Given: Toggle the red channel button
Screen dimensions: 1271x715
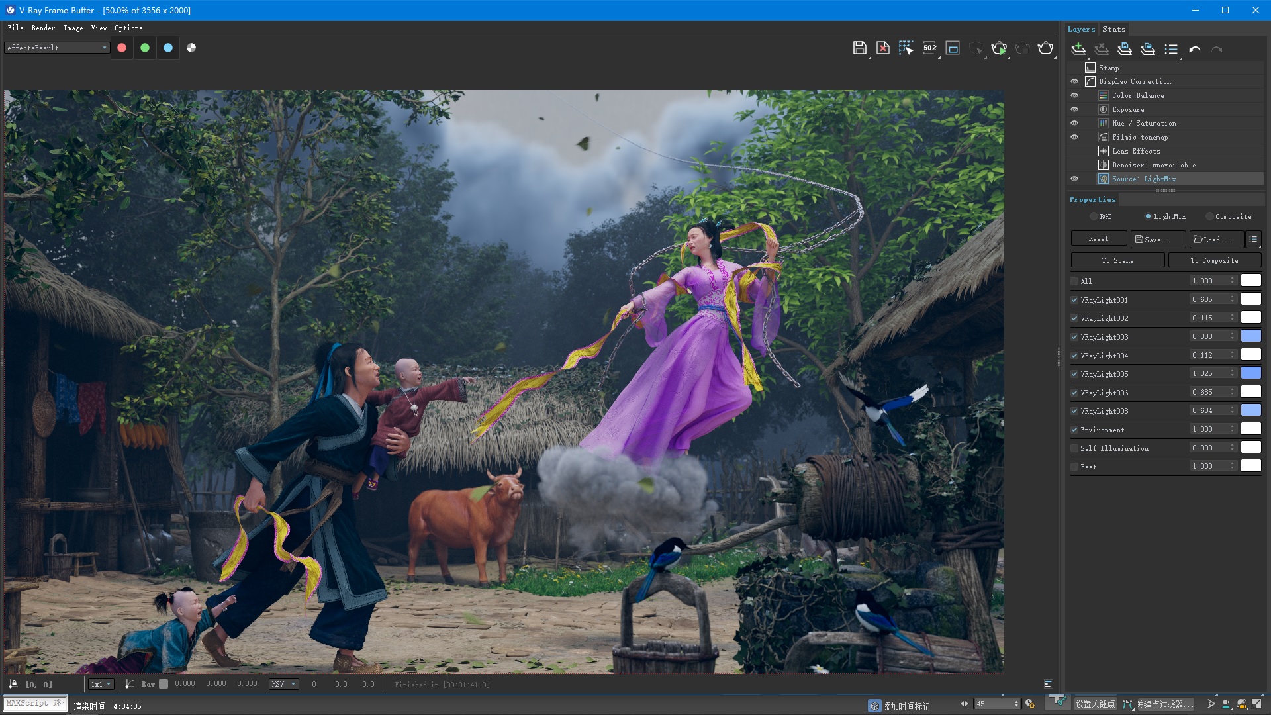Looking at the screenshot, I should tap(122, 48).
